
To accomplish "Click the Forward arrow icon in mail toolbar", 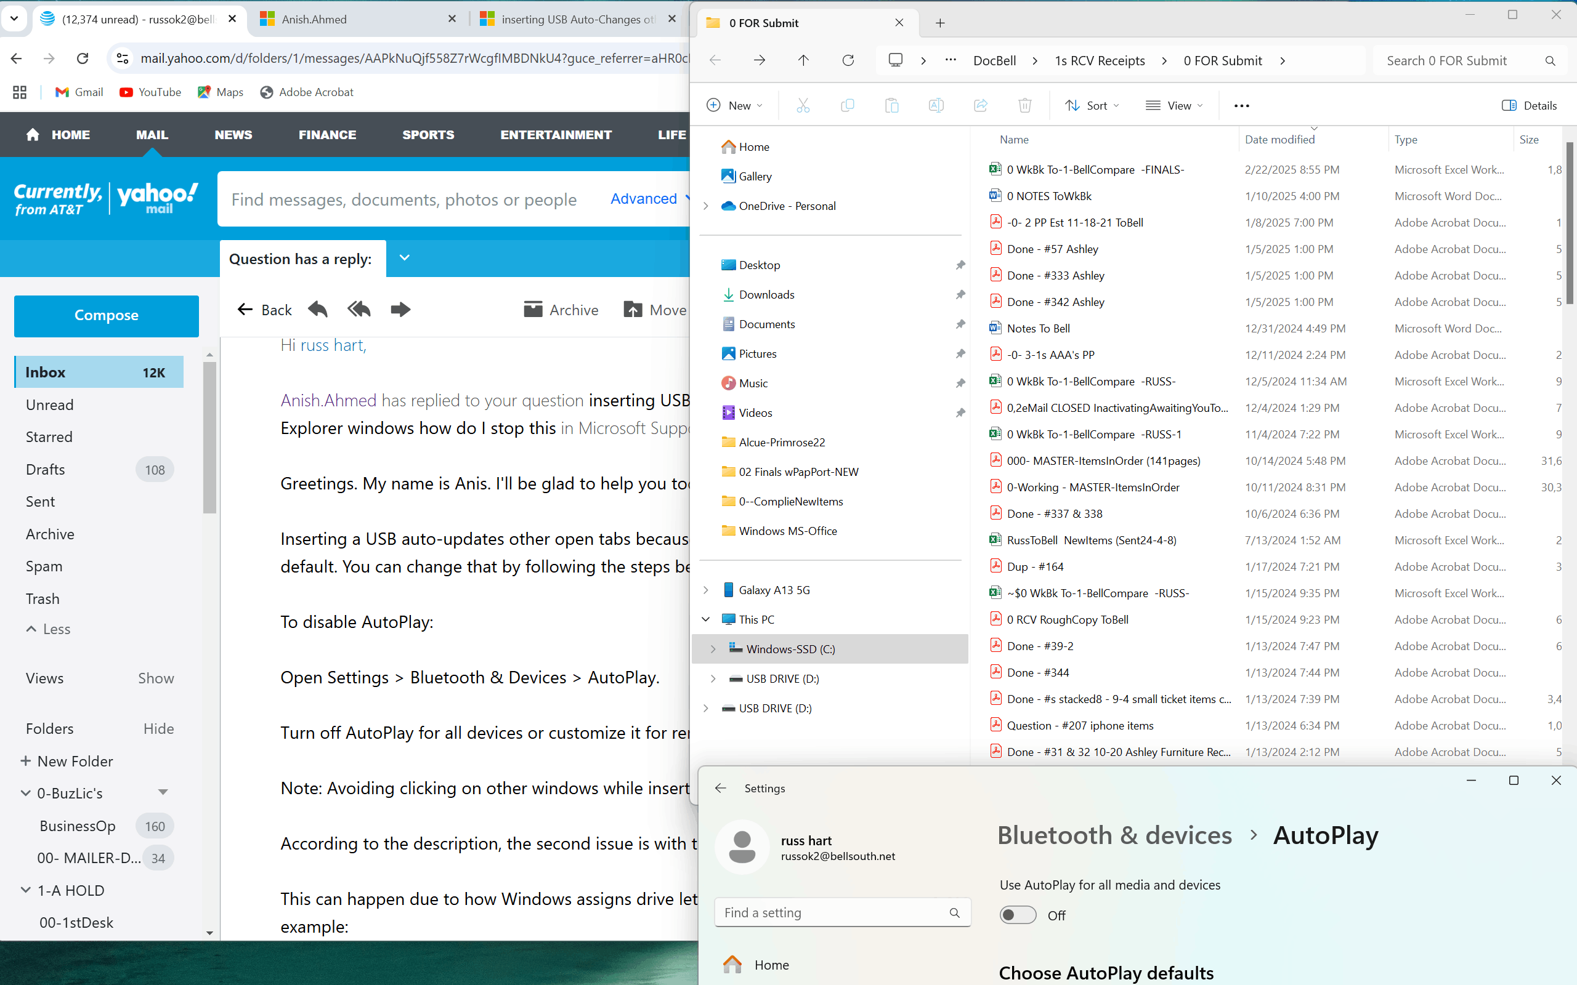I will pos(400,310).
